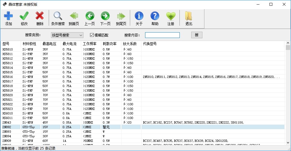Select row MS6011

142,118
